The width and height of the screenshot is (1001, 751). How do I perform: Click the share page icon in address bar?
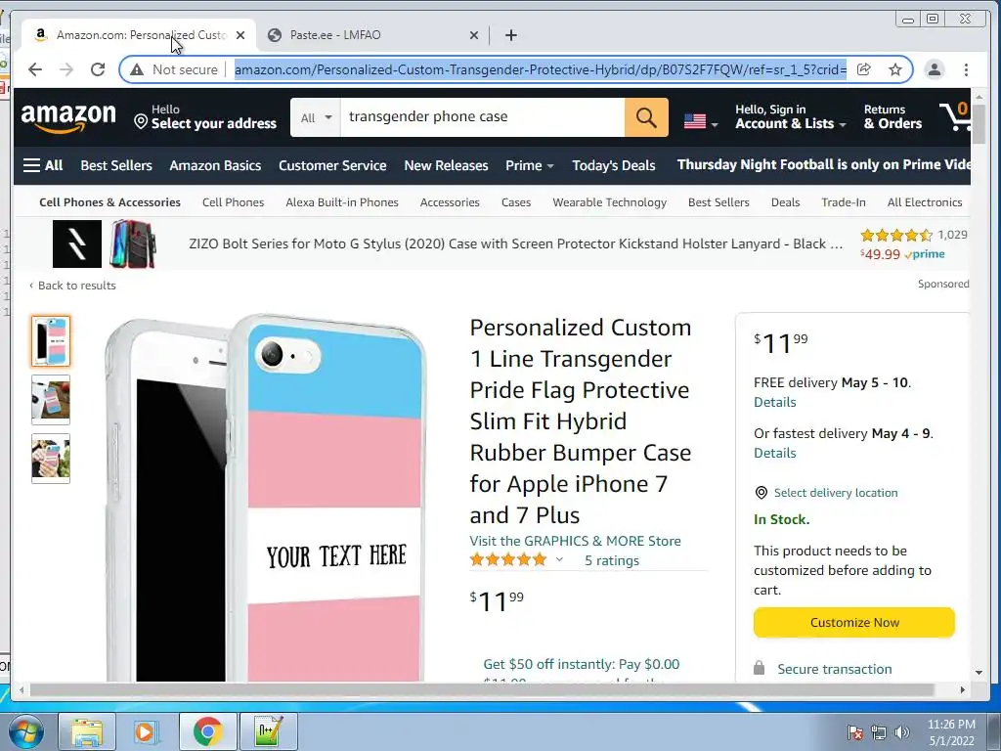(864, 69)
